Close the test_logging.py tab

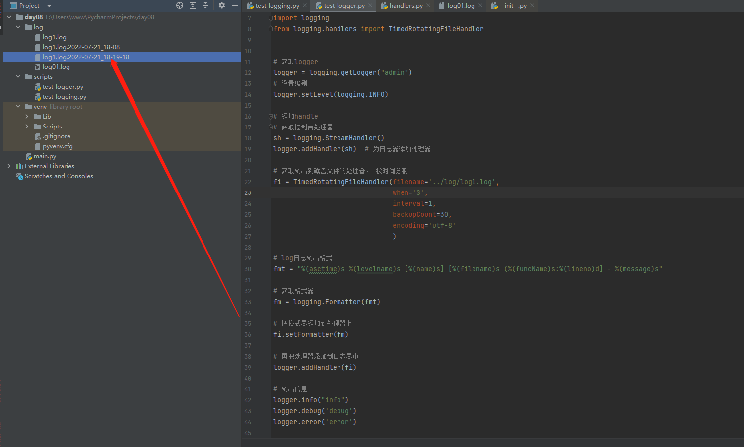coord(305,6)
